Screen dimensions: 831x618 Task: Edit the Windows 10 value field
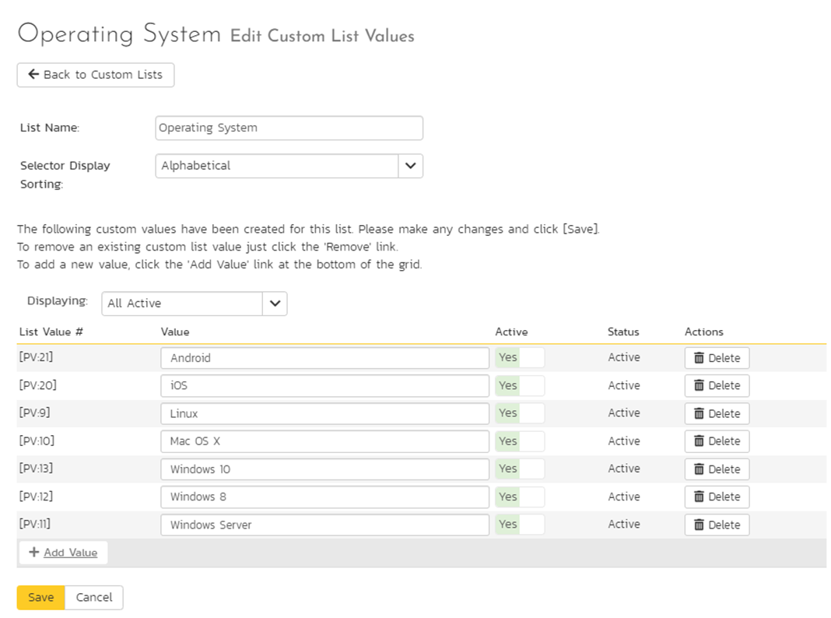click(x=325, y=469)
